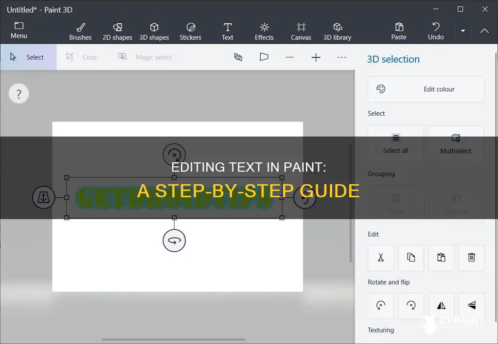Open the 3D shapes tab
498x344 pixels.
click(x=154, y=32)
